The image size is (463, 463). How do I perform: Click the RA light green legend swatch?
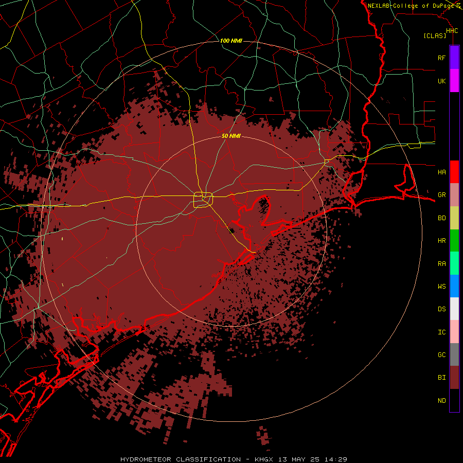pyautogui.click(x=454, y=263)
